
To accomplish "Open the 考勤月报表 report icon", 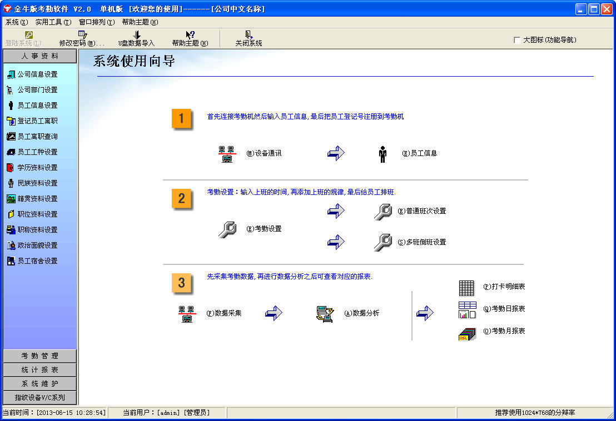I will (x=466, y=332).
